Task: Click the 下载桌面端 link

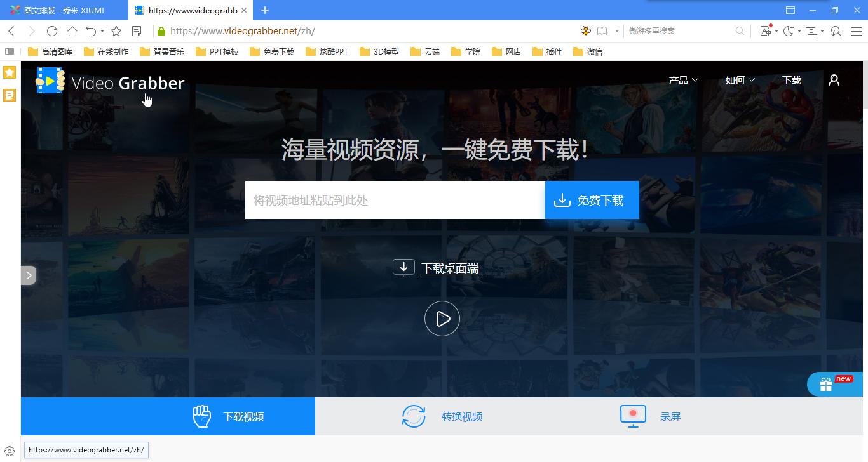Action: pyautogui.click(x=450, y=268)
